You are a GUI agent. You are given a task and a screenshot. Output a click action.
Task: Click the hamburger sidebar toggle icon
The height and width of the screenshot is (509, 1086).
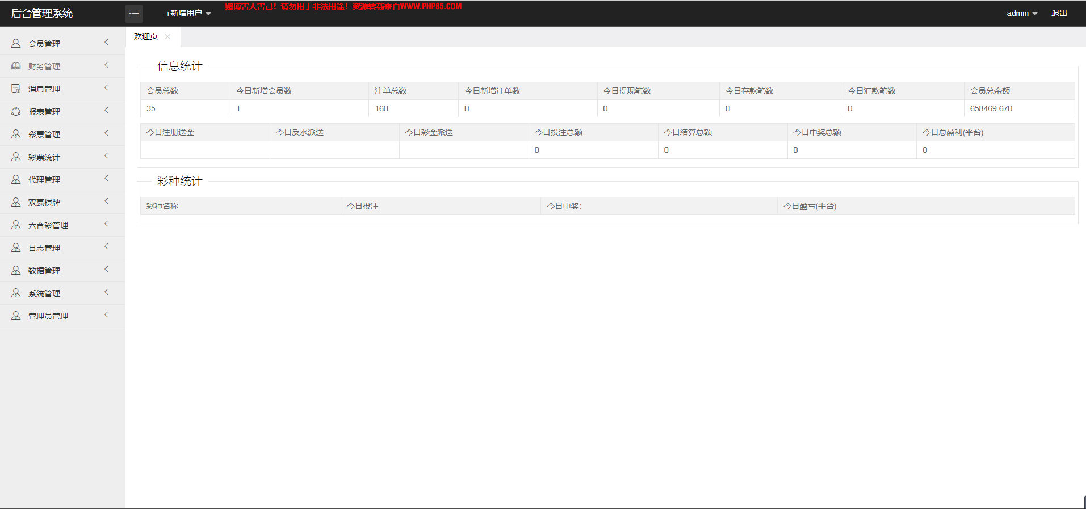134,14
